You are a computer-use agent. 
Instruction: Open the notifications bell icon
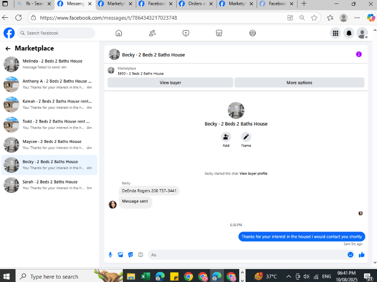tap(349, 33)
